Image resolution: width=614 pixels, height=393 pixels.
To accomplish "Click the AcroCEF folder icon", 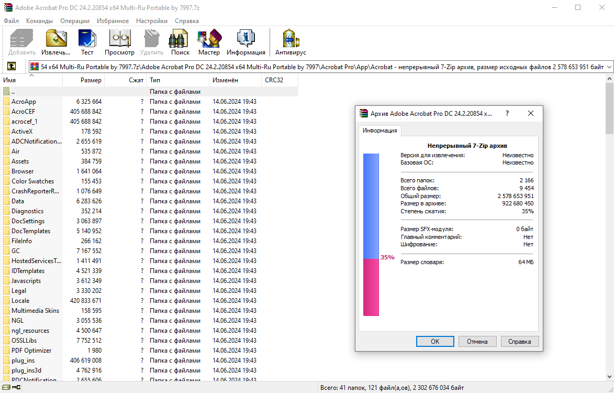I will (6, 111).
